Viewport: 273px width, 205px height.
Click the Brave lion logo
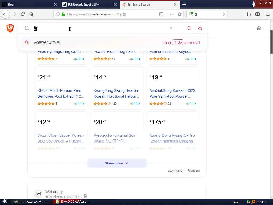[10, 28]
